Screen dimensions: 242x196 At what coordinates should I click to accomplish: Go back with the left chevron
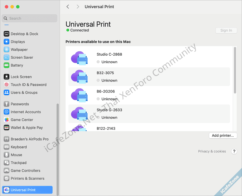click(68, 7)
